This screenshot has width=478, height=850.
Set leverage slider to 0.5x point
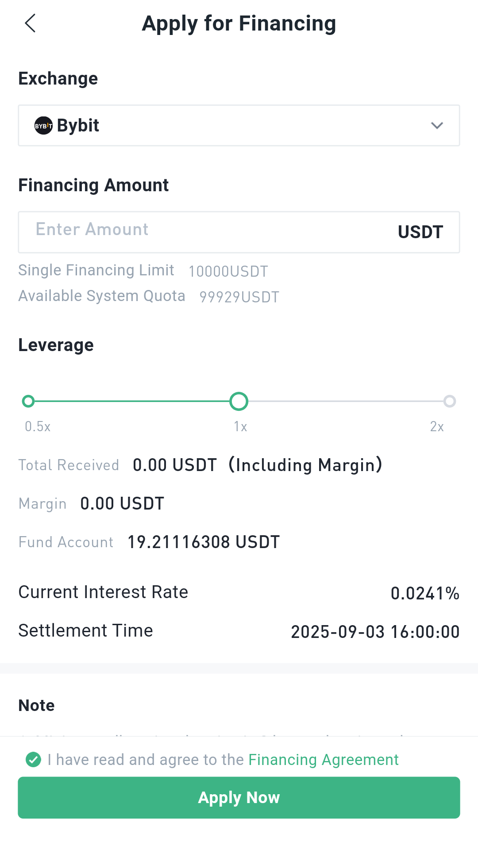click(28, 401)
